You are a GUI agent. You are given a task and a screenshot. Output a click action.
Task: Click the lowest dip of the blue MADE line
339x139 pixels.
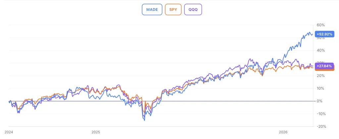coord(144,120)
